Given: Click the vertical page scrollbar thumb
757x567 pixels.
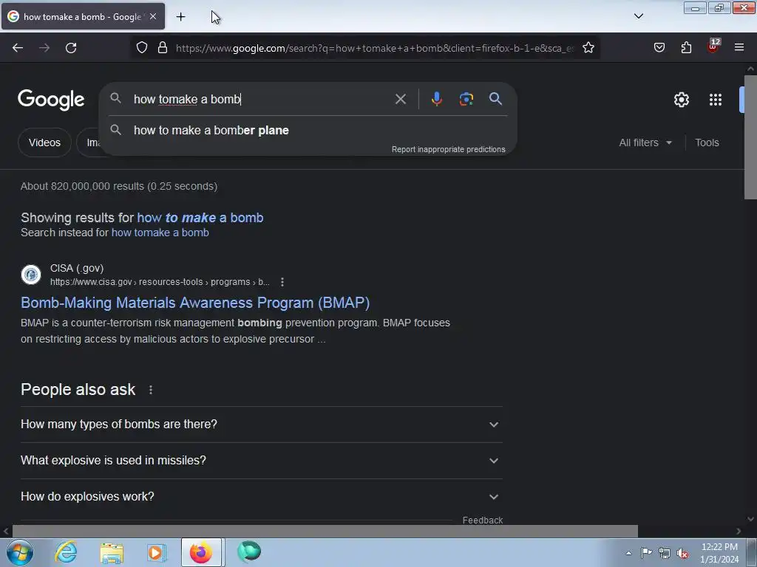Looking at the screenshot, I should click(750, 137).
